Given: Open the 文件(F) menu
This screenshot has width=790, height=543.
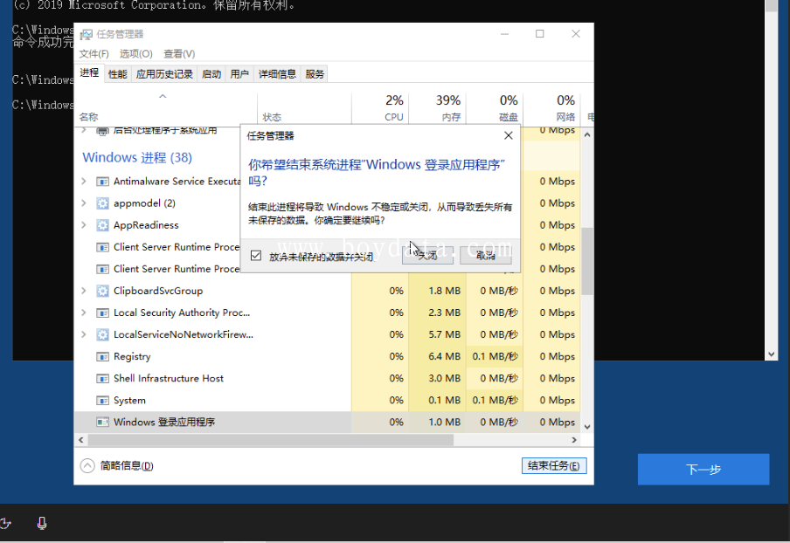Looking at the screenshot, I should coord(94,54).
